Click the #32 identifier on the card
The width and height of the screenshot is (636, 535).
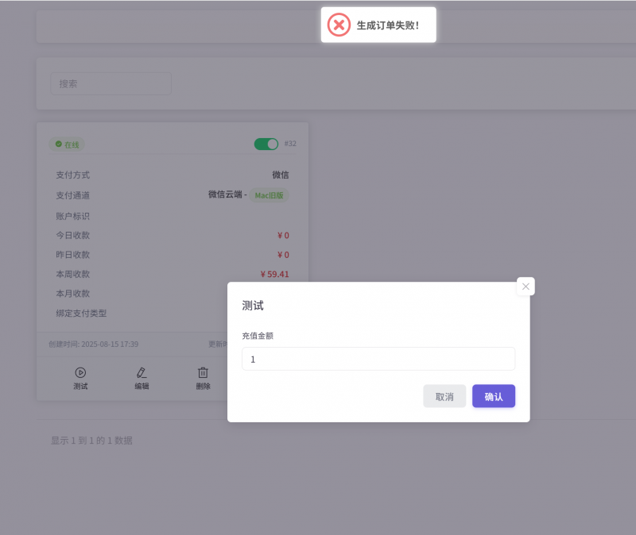tap(290, 144)
